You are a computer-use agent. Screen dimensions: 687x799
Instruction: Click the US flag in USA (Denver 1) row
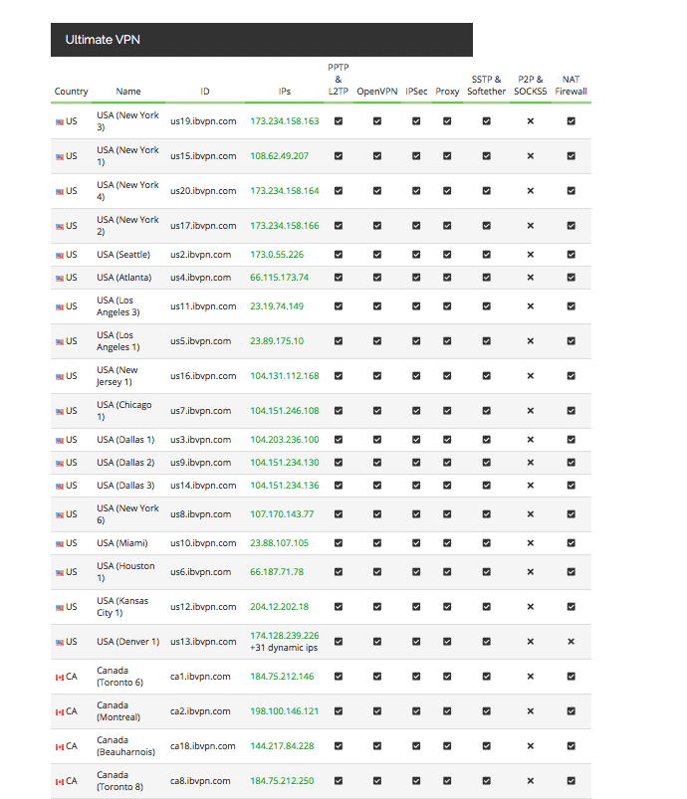60,643
